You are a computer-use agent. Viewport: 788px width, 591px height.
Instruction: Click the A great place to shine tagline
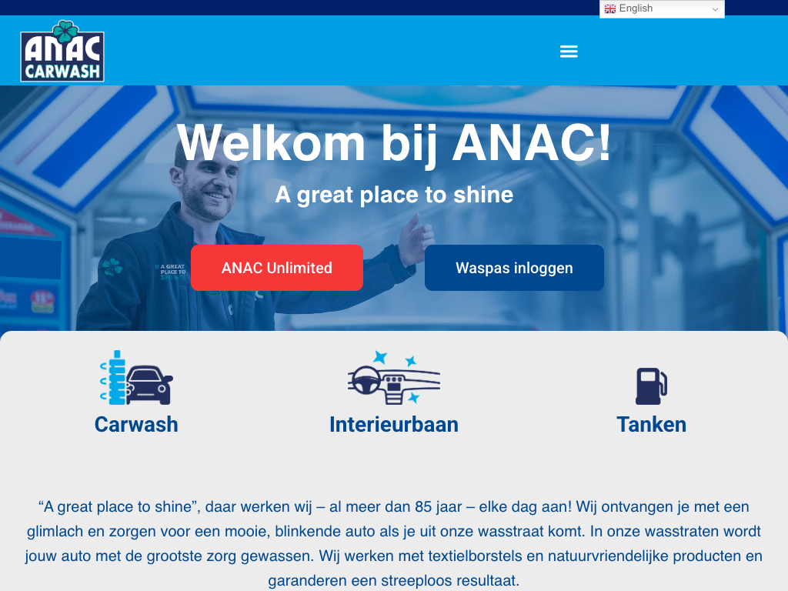394,195
